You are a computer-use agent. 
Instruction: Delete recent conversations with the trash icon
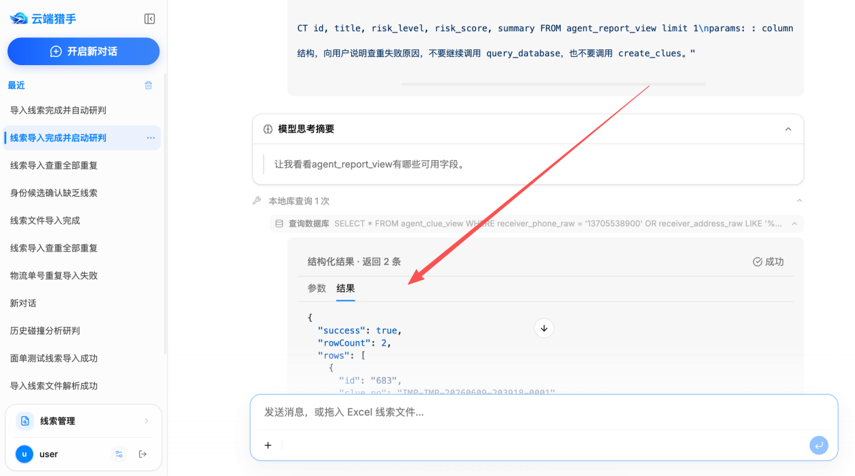(148, 85)
